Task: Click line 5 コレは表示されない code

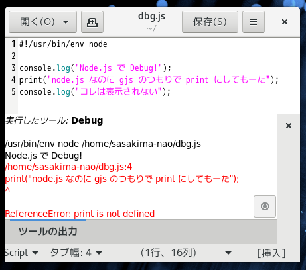Action: (95, 92)
